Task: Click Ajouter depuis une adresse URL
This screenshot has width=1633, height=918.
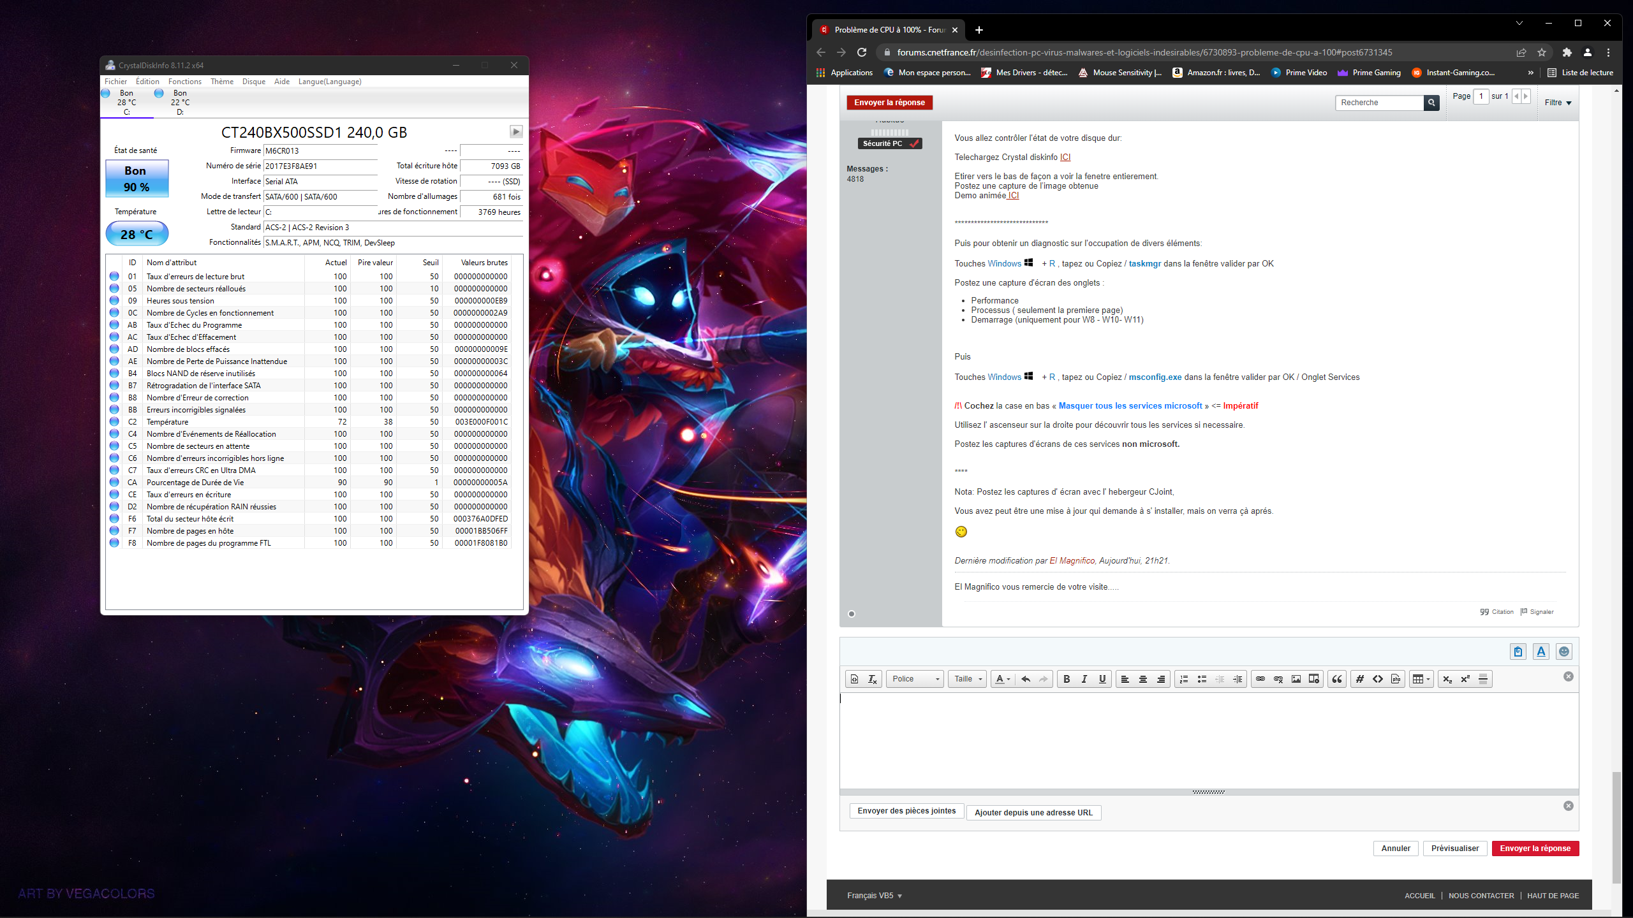Action: pos(1033,813)
